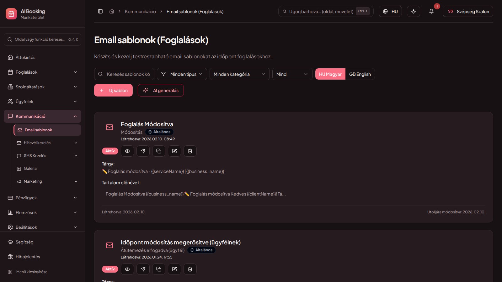The height and width of the screenshot is (282, 502).
Task: Click the AI generálás button
Action: (161, 90)
